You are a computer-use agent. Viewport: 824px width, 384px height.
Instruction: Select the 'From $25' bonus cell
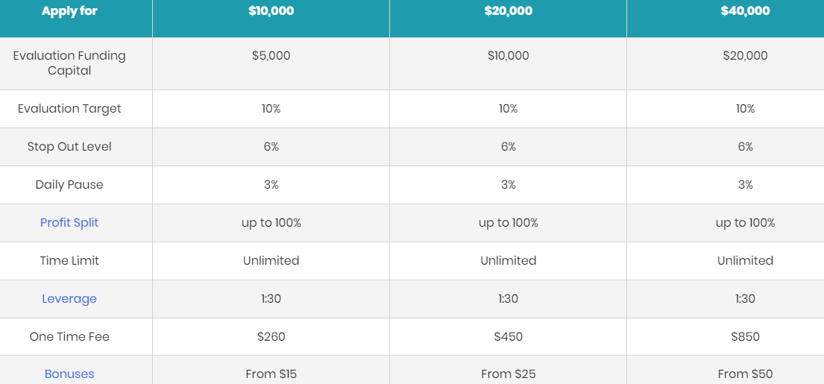coord(508,374)
